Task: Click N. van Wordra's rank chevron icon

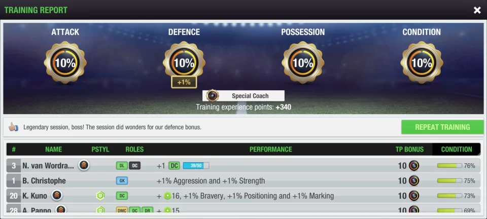Action: 84,165
